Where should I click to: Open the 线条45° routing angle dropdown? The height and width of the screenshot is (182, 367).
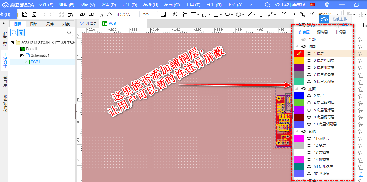pyautogui.click(x=329, y=14)
